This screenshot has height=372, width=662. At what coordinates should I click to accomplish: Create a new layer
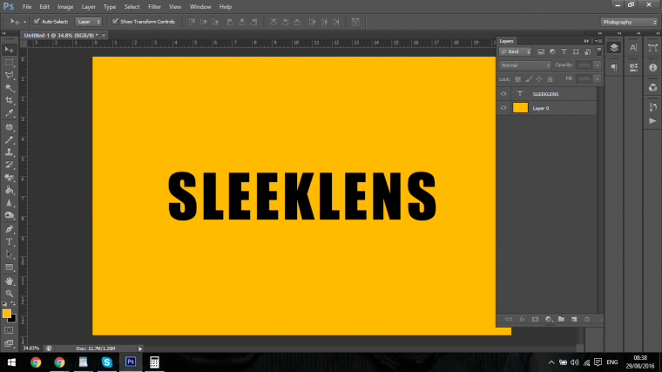574,319
